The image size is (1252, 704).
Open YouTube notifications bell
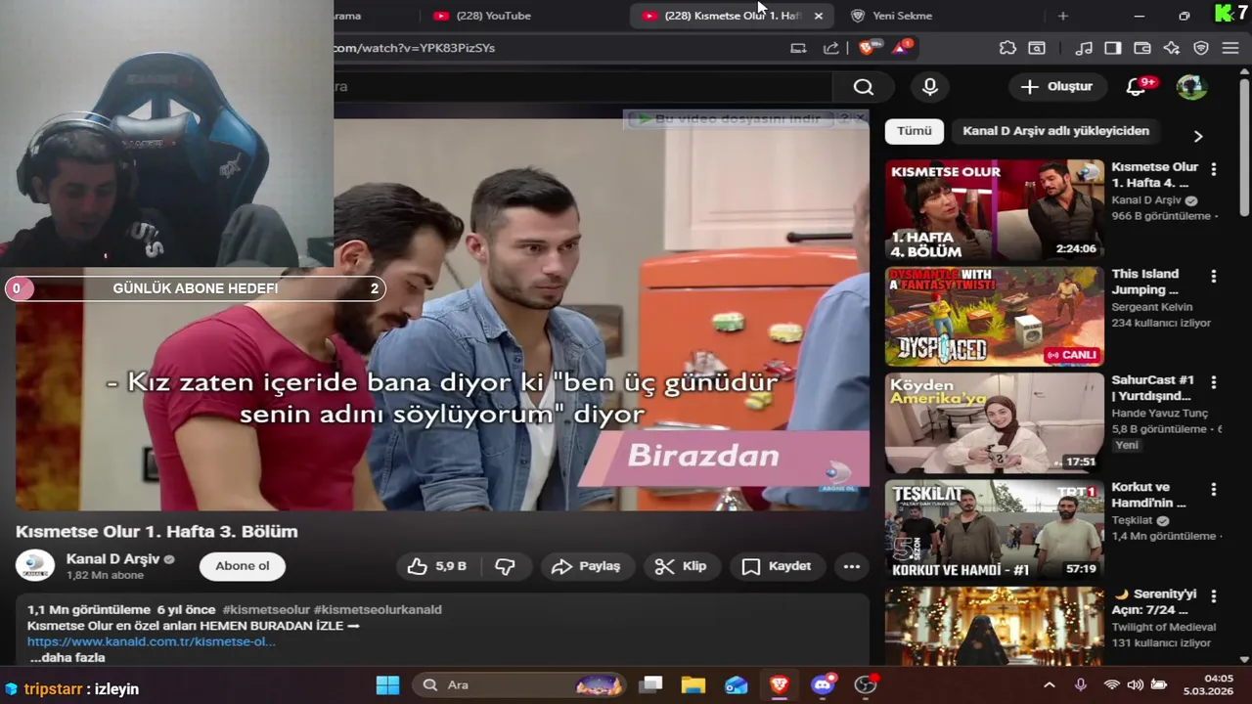coord(1136,87)
